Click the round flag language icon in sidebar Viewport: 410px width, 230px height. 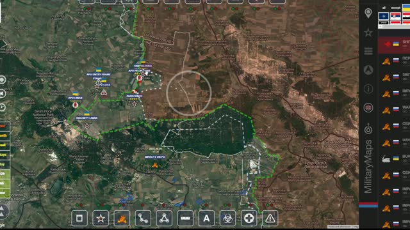coord(368,107)
